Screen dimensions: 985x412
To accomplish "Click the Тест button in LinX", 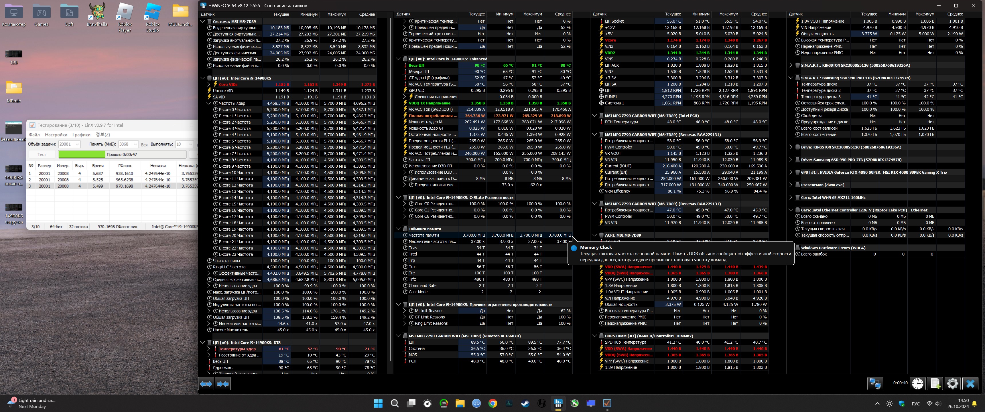I will pyautogui.click(x=42, y=154).
